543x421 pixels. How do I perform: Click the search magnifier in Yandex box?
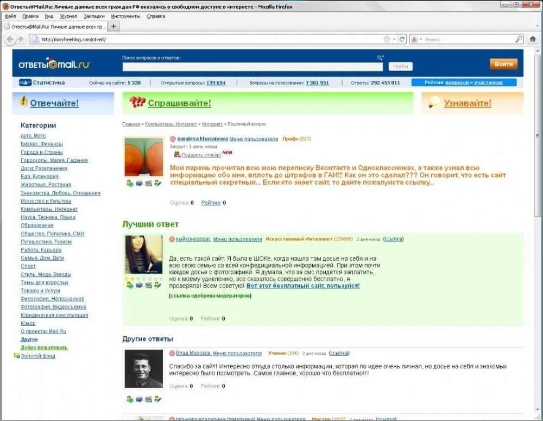(519, 39)
